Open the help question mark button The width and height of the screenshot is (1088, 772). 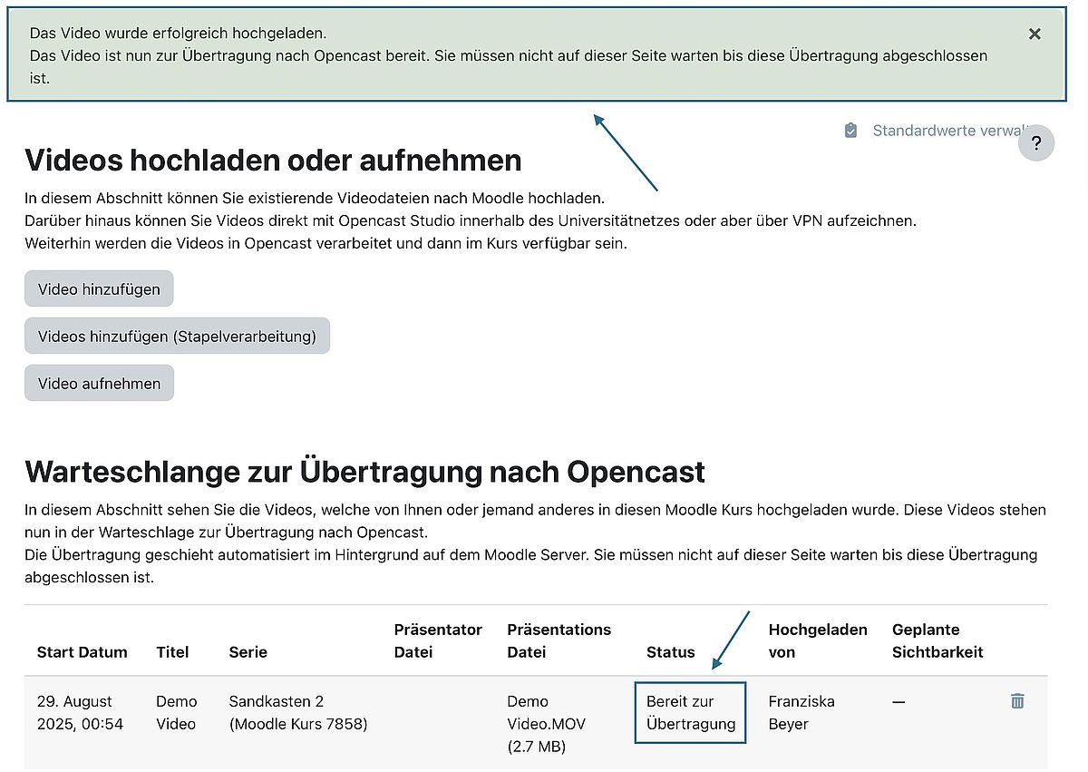1036,143
